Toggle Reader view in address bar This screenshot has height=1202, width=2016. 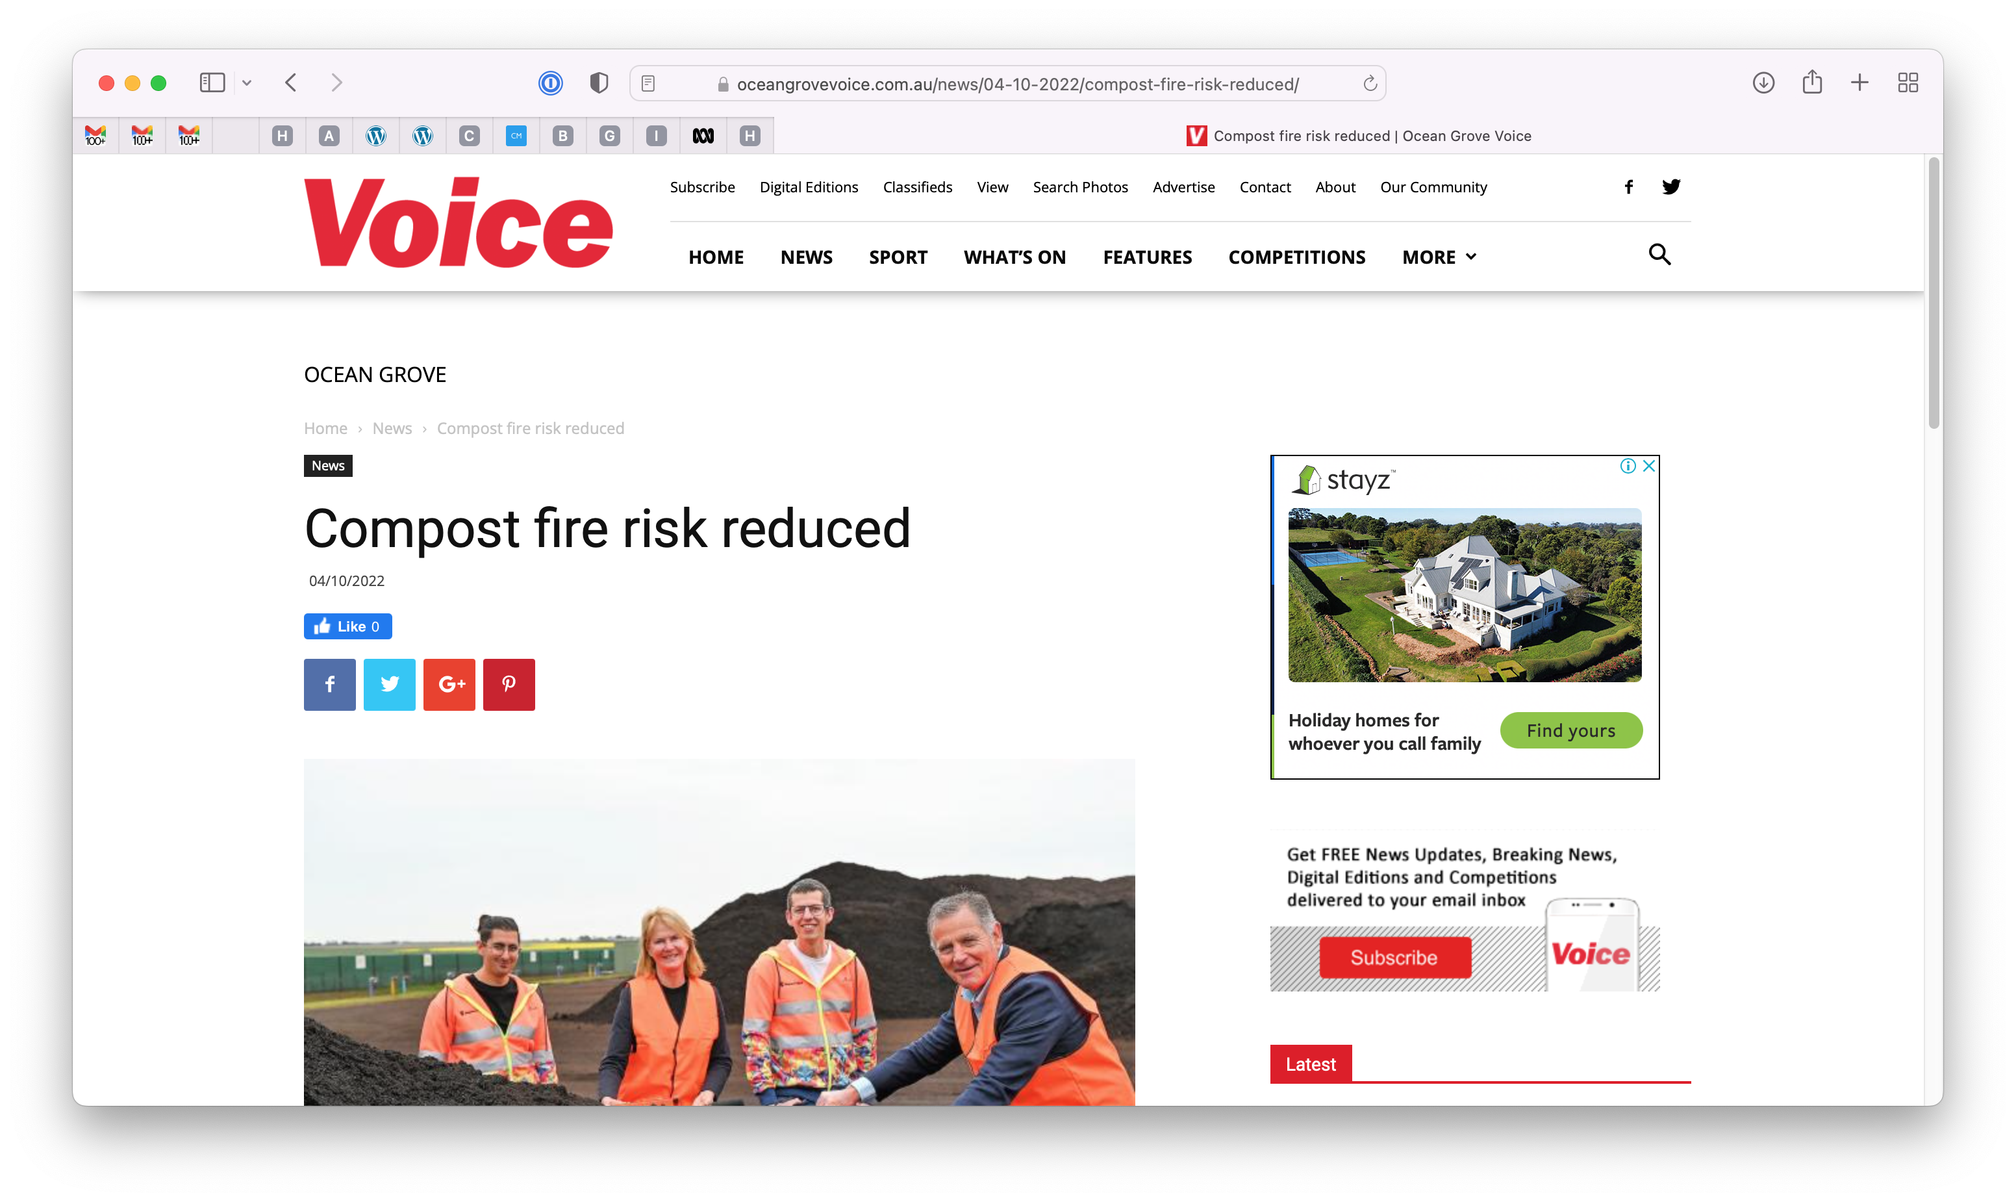(649, 83)
